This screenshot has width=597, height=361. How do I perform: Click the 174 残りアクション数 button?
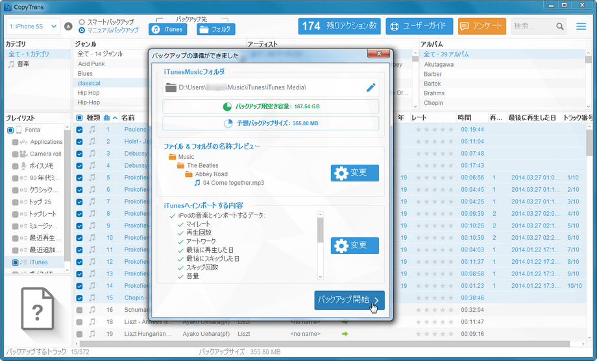coord(339,26)
